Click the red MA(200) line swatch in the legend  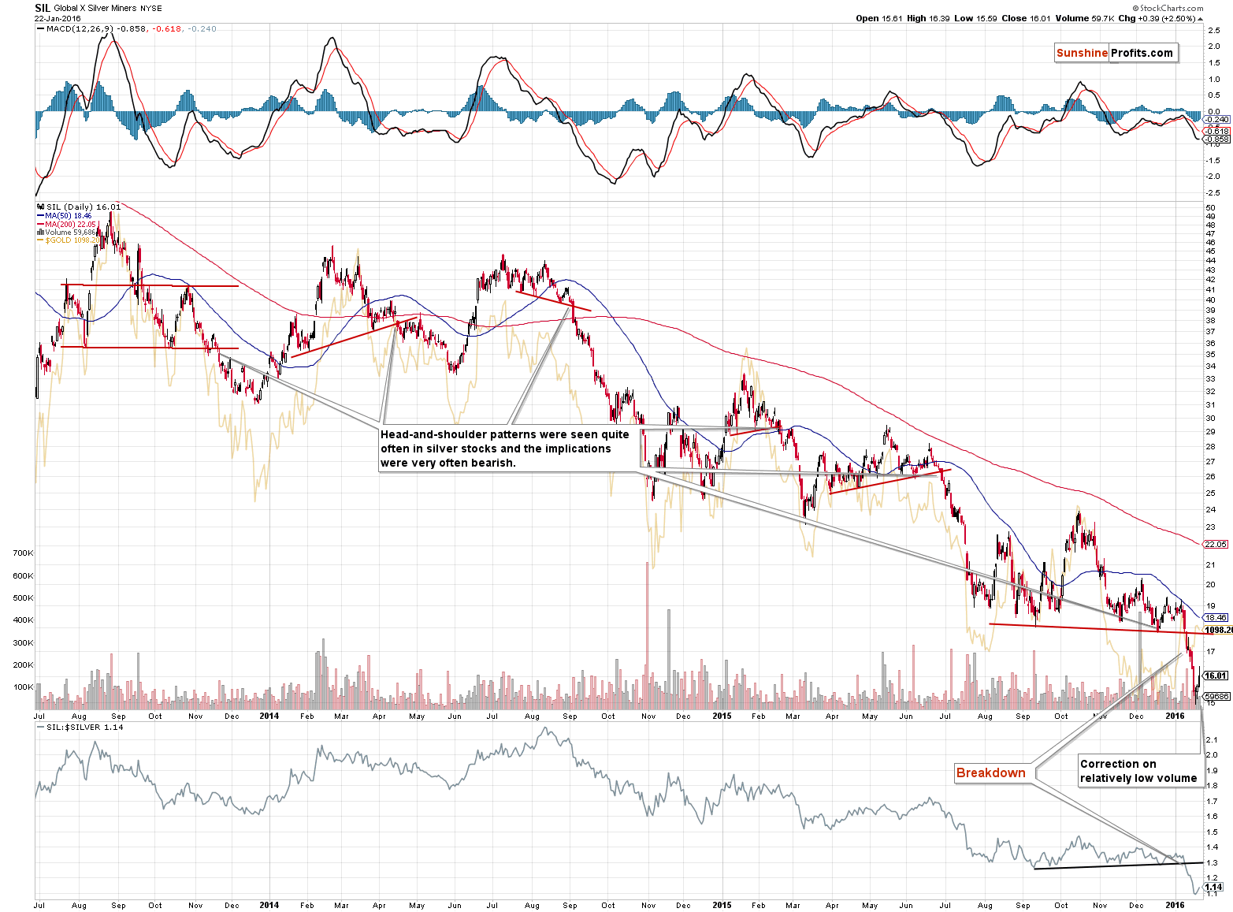(40, 224)
